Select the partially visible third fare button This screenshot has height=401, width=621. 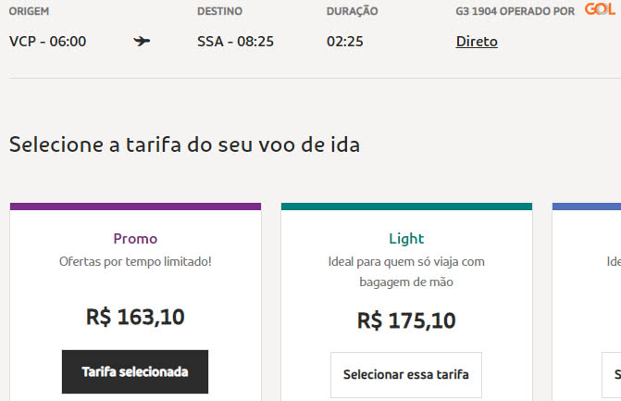click(615, 375)
